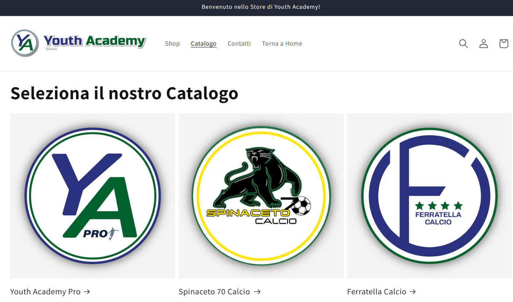Open the Ferratella Calcio collection link
Image resolution: width=513 pixels, height=302 pixels.
377,291
